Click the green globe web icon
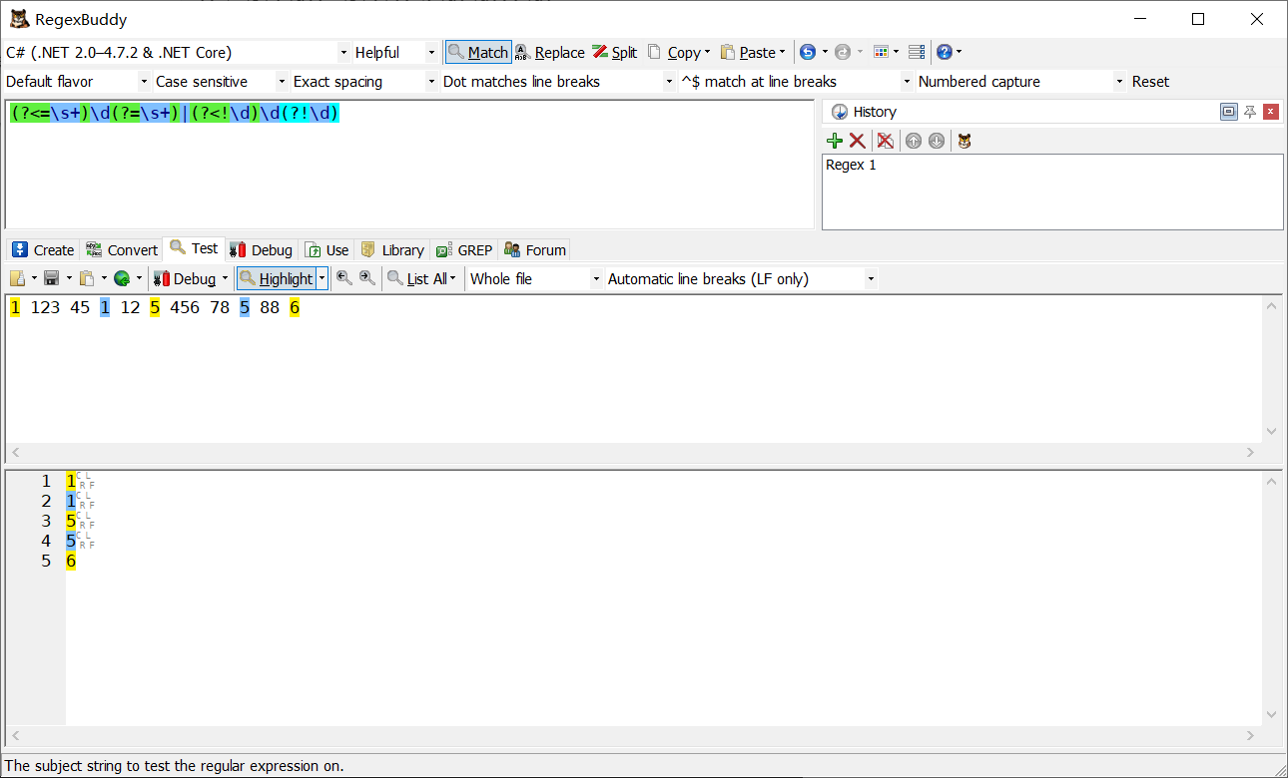 coord(122,279)
